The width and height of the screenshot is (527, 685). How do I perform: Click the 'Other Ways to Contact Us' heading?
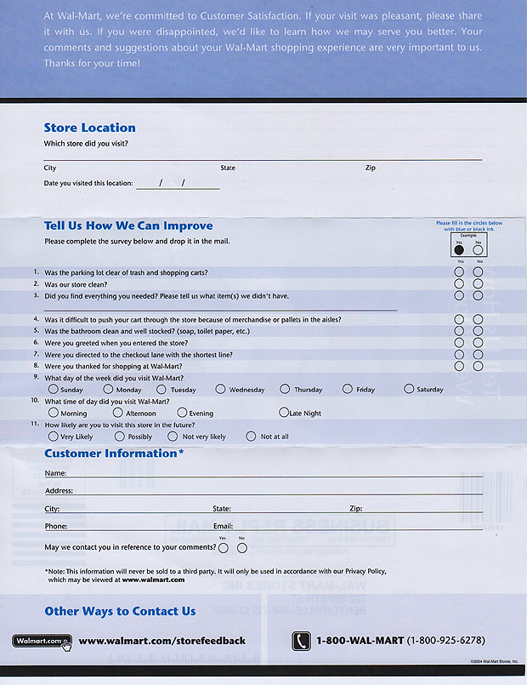pos(120,611)
